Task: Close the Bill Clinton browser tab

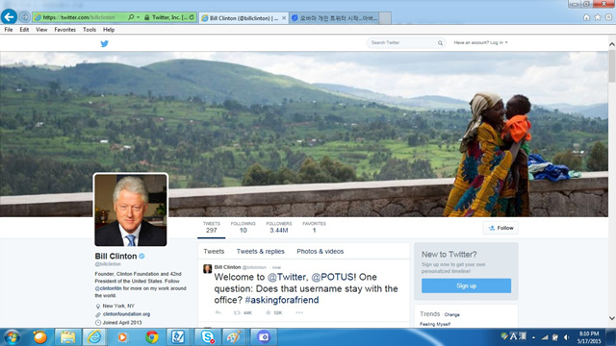Action: tap(284, 18)
